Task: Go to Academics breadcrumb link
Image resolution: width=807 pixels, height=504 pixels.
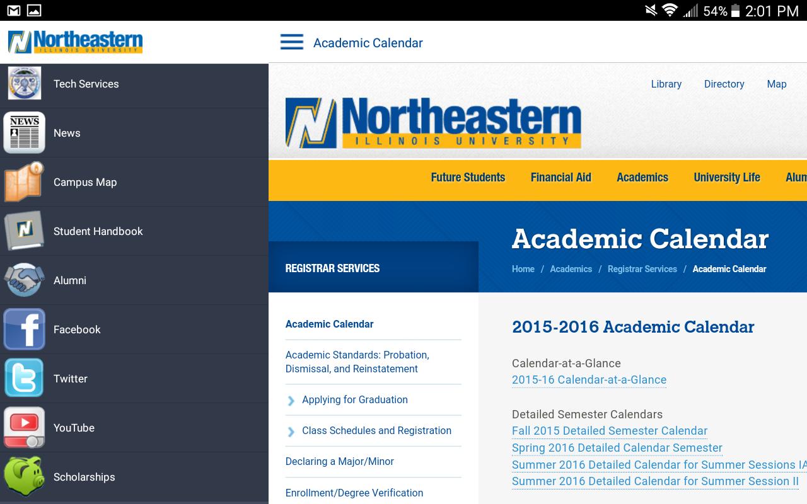Action: pos(571,269)
